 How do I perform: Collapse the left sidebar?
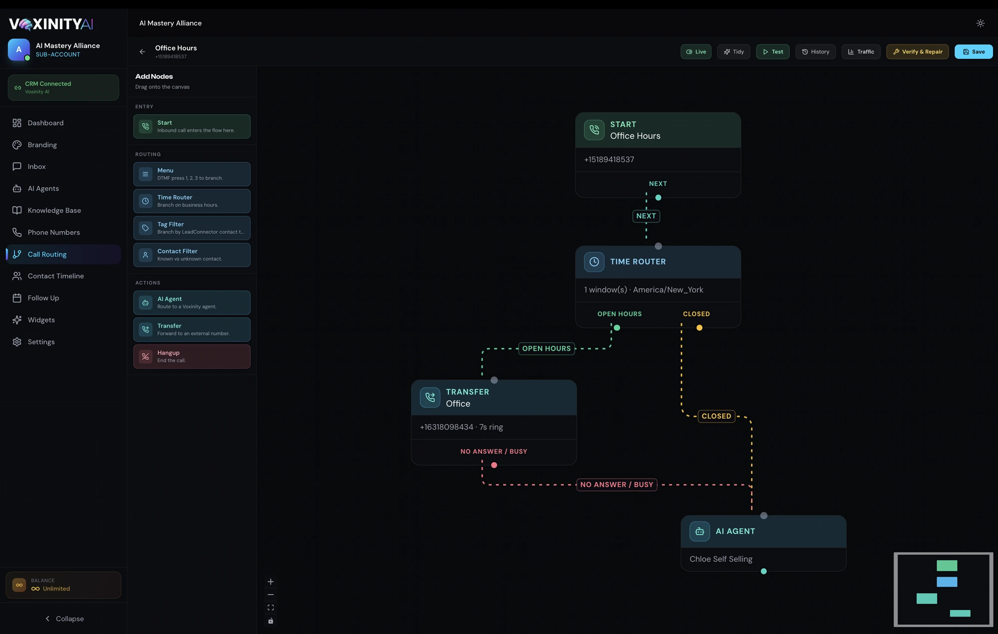point(64,619)
